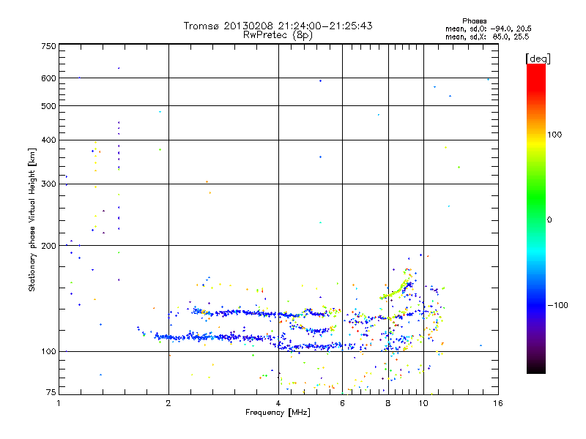Click the y-axis tick label "200"
Viewport: 586px width, 439px height.
click(x=48, y=246)
